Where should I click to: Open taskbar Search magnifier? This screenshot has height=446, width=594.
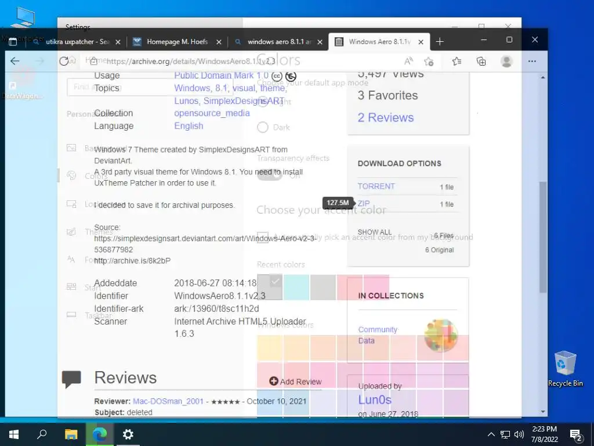[x=42, y=434]
